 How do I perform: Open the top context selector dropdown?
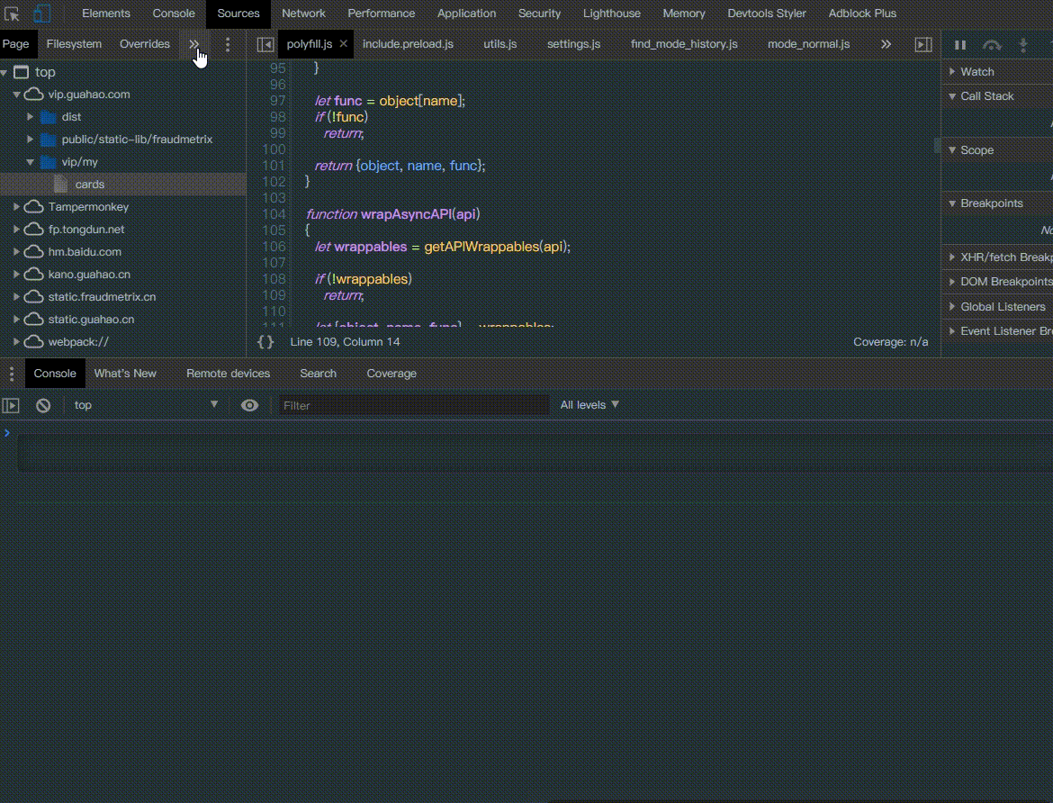click(146, 405)
